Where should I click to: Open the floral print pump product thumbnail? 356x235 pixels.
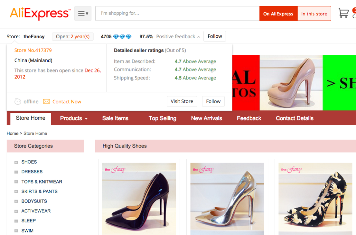[x=315, y=199]
